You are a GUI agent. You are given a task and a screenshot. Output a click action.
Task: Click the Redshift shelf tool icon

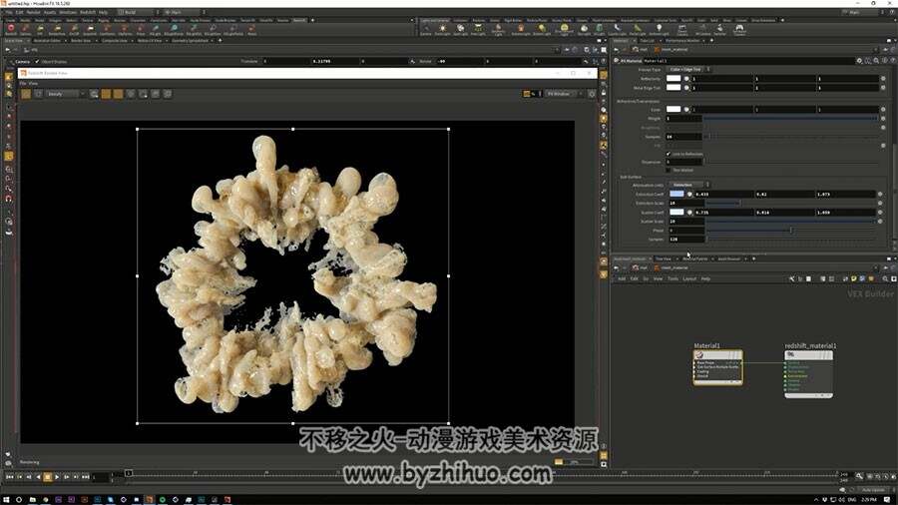(x=10, y=28)
